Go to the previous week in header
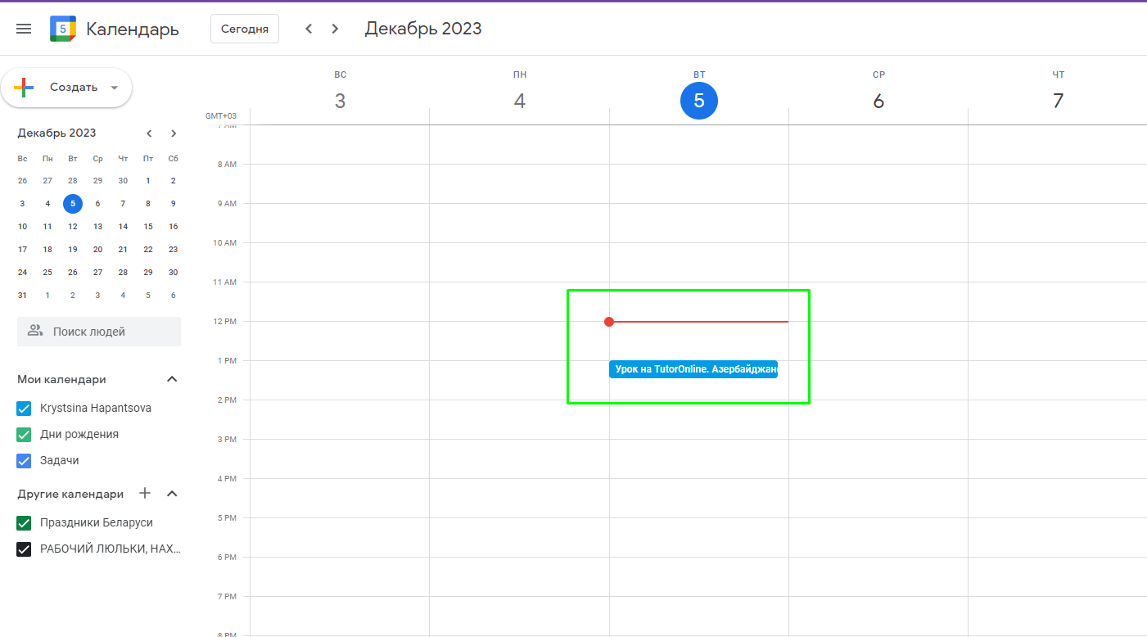Image resolution: width=1147 pixels, height=637 pixels. [309, 29]
